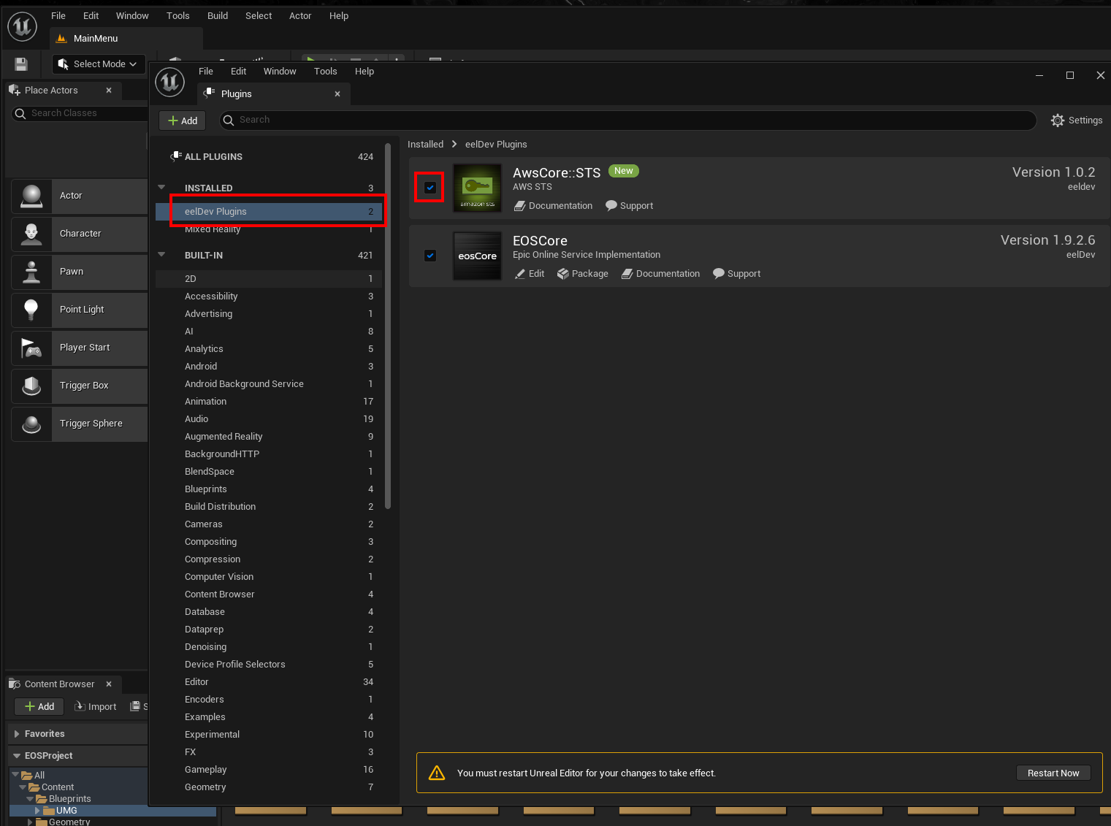Click the Unreal Engine logo in main window

pyautogui.click(x=22, y=27)
